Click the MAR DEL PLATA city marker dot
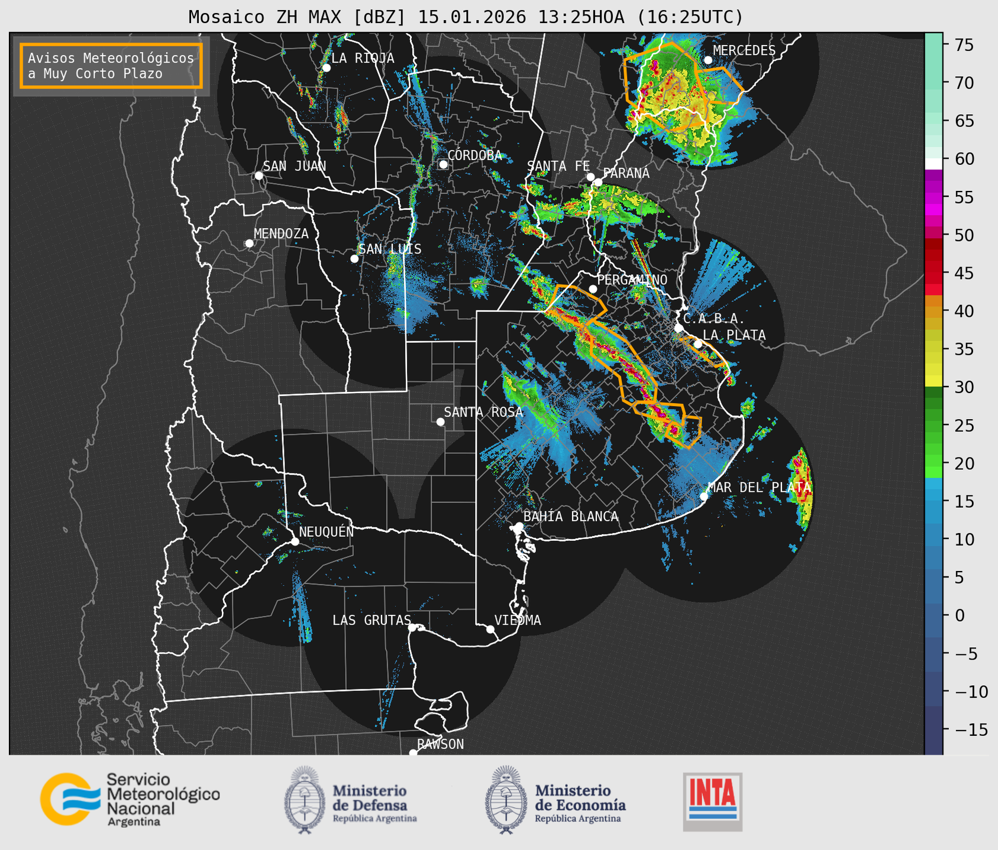 click(x=704, y=496)
